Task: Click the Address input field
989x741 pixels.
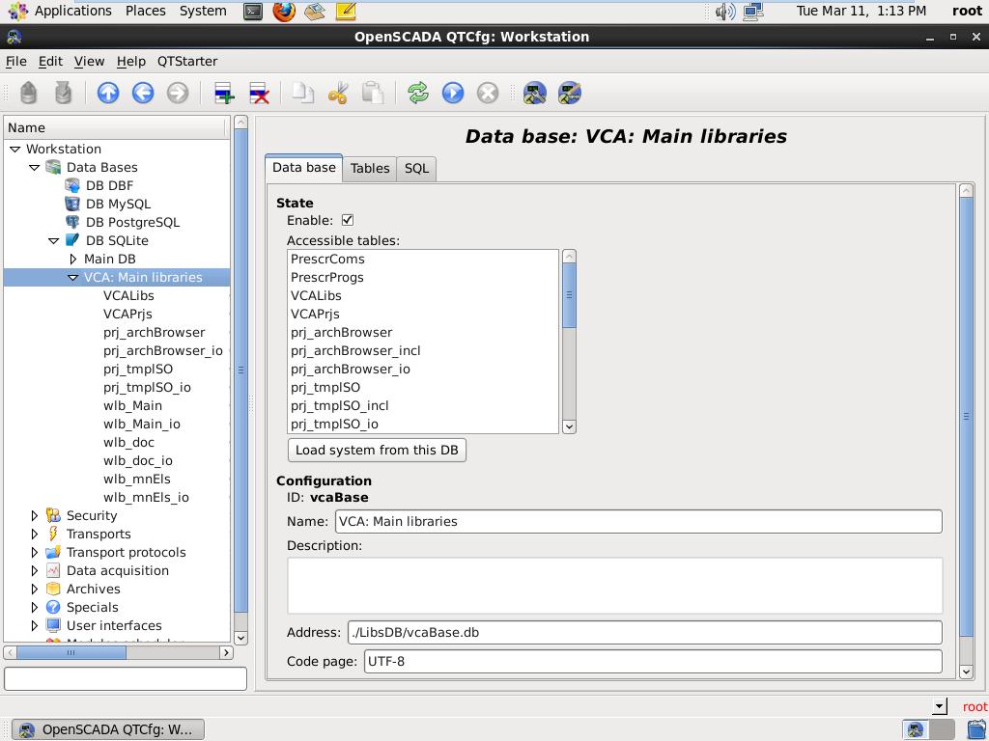Action: point(644,633)
